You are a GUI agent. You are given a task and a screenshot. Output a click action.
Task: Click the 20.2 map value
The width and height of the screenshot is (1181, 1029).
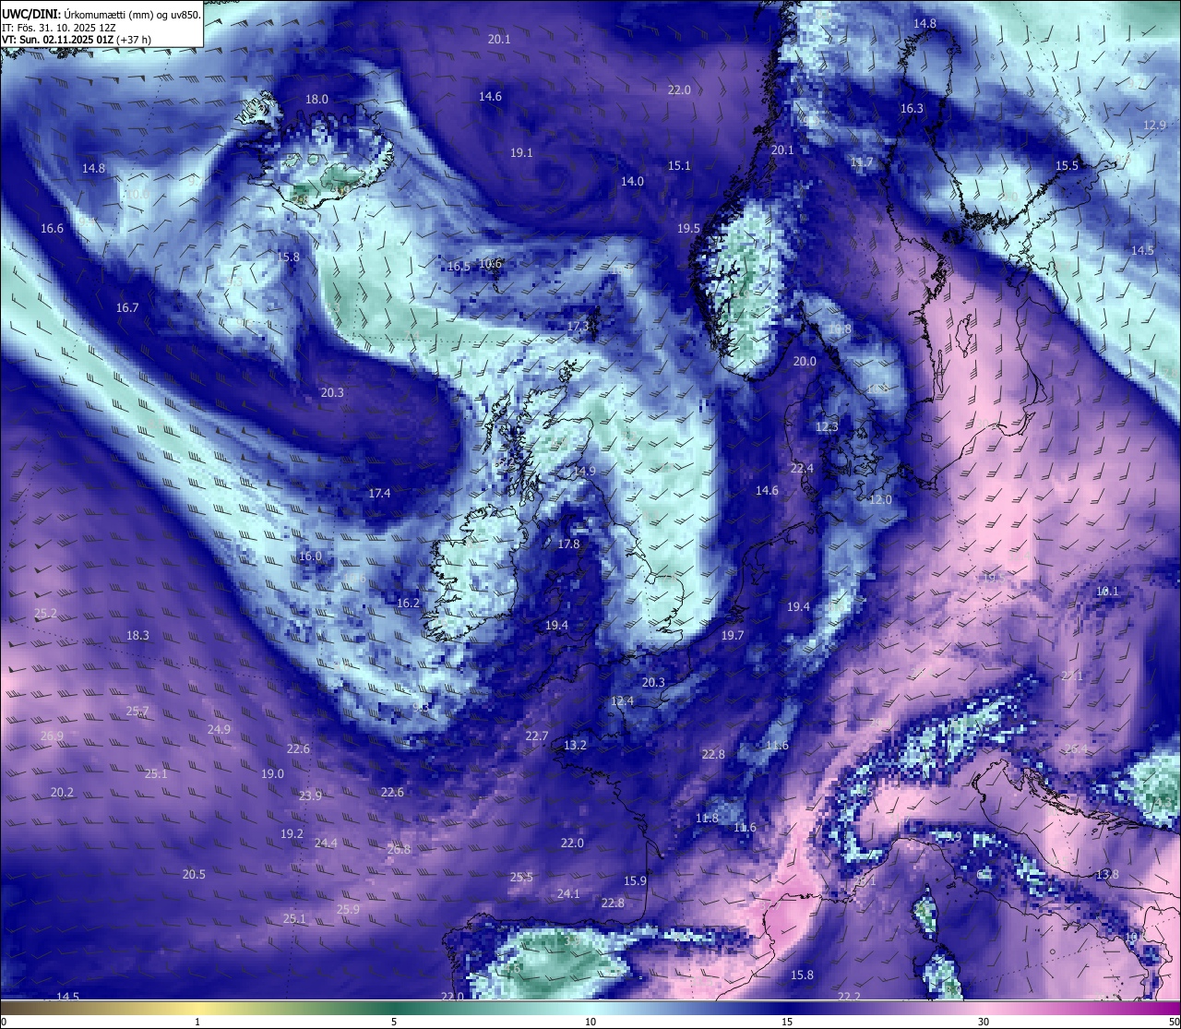click(62, 792)
